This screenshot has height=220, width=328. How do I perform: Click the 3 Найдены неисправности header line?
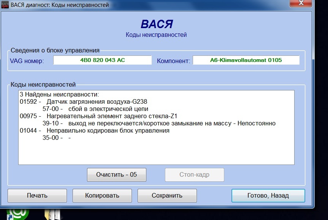click(59, 95)
